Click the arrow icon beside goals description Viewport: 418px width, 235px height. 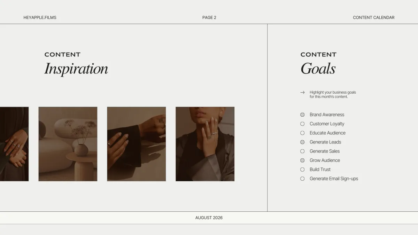(x=302, y=92)
